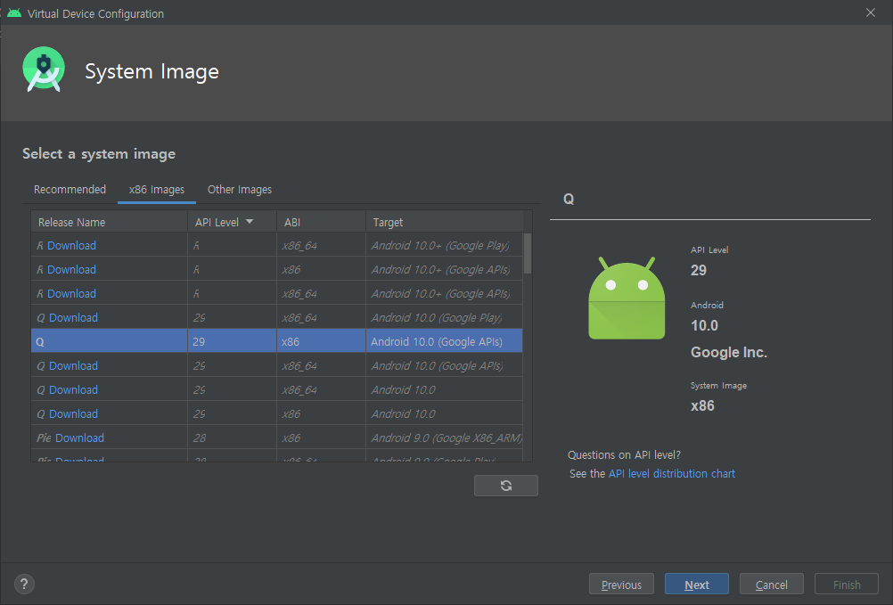Viewport: 893px width, 605px height.
Task: Switch to the Recommended tab
Action: coord(70,190)
